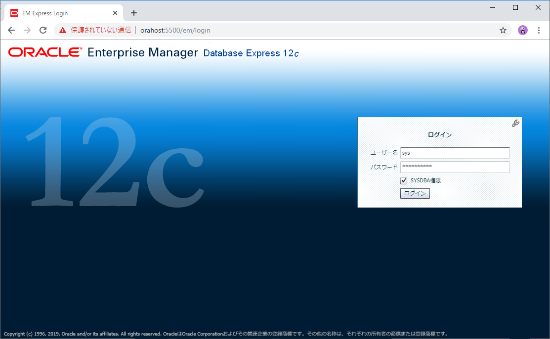This screenshot has width=550, height=339.
Task: Click the ログイン title in the login box
Action: coord(439,135)
